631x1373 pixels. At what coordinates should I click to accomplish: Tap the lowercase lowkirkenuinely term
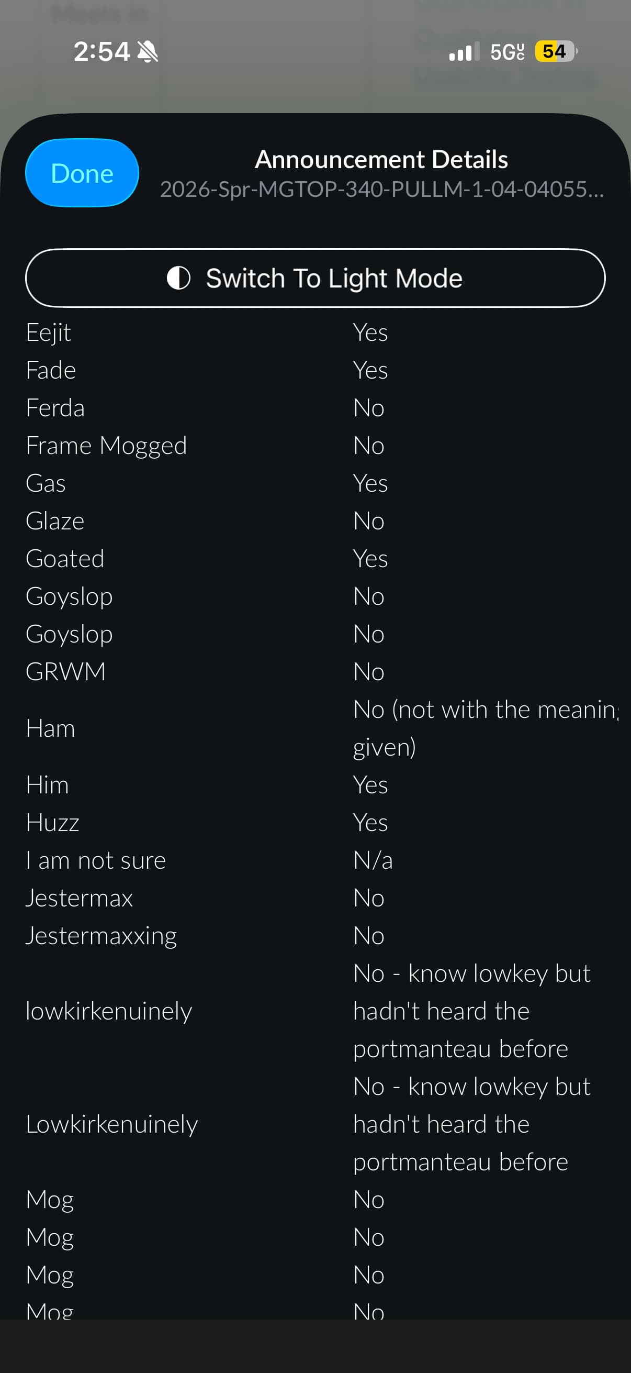point(109,1011)
